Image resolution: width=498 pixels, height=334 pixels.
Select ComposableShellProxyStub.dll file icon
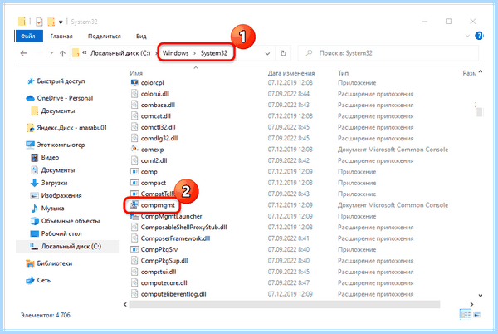point(134,227)
